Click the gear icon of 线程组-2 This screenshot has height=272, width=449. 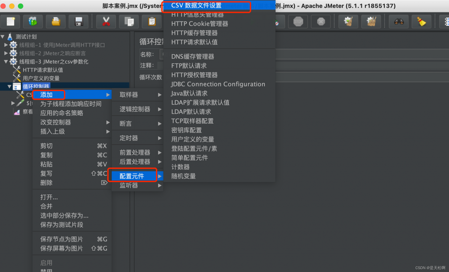pyautogui.click(x=13, y=53)
